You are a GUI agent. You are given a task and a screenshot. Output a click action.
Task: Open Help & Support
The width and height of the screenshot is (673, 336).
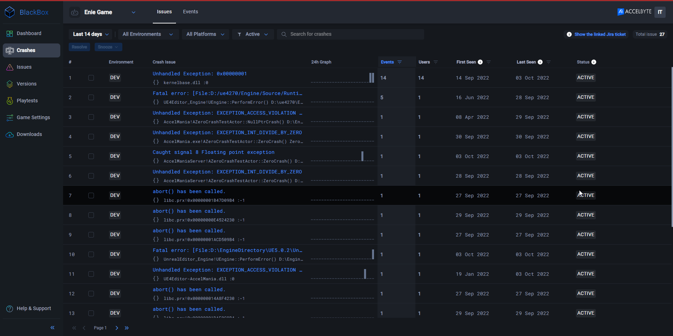(32, 308)
